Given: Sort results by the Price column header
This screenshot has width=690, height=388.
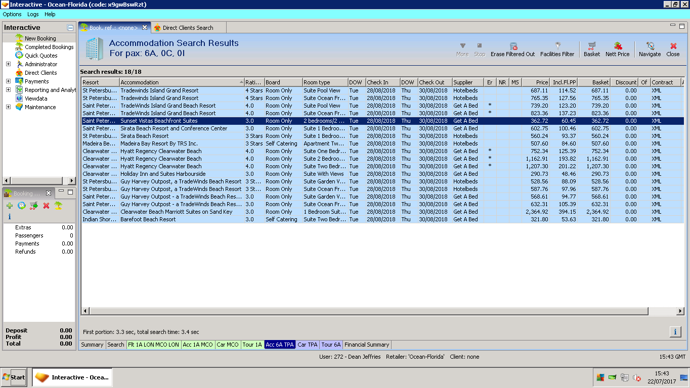Looking at the screenshot, I should (x=536, y=82).
